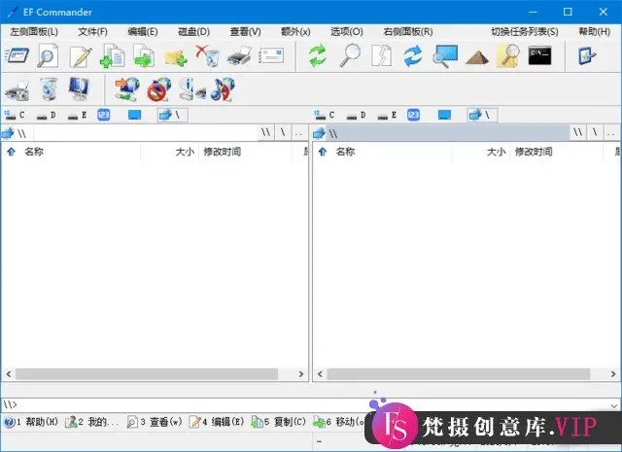The image size is (622, 452).
Task: Click the split file toolbar icon
Action: tap(382, 55)
